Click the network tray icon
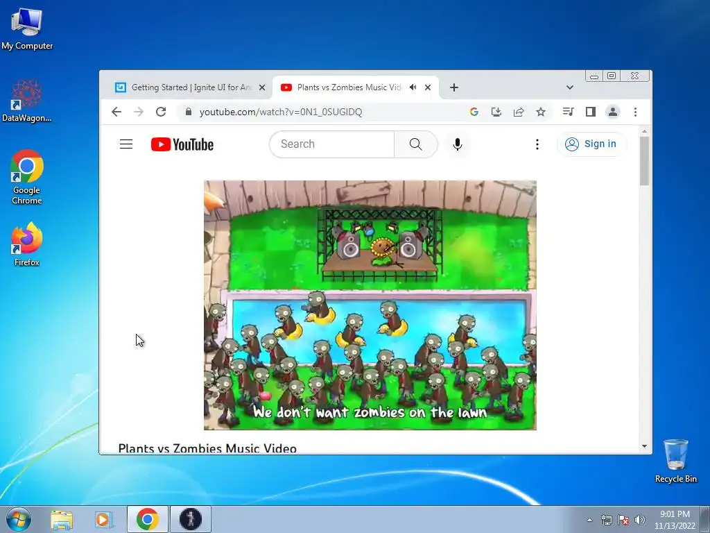Viewport: 710px width, 533px height. pyautogui.click(x=606, y=521)
